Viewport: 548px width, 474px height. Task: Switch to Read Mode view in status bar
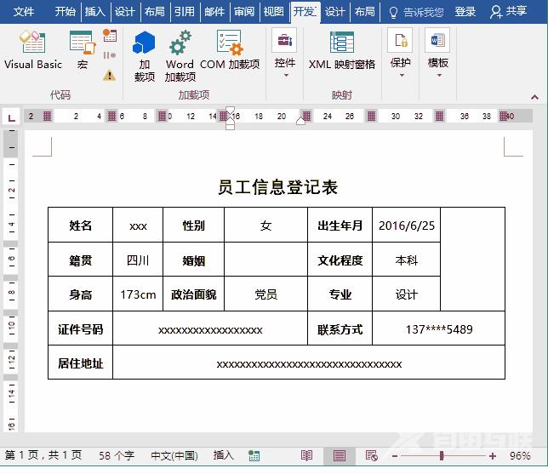(x=306, y=456)
